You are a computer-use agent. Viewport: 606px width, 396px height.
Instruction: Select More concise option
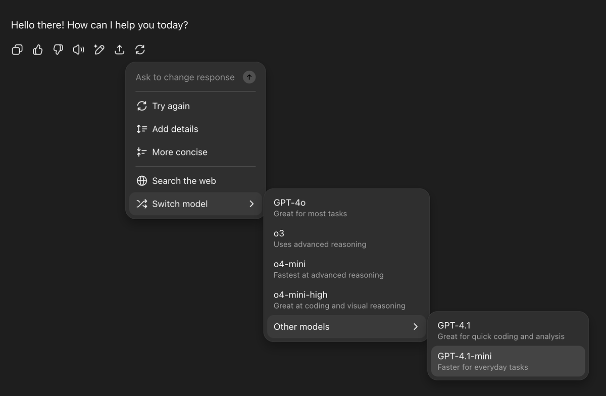click(195, 152)
